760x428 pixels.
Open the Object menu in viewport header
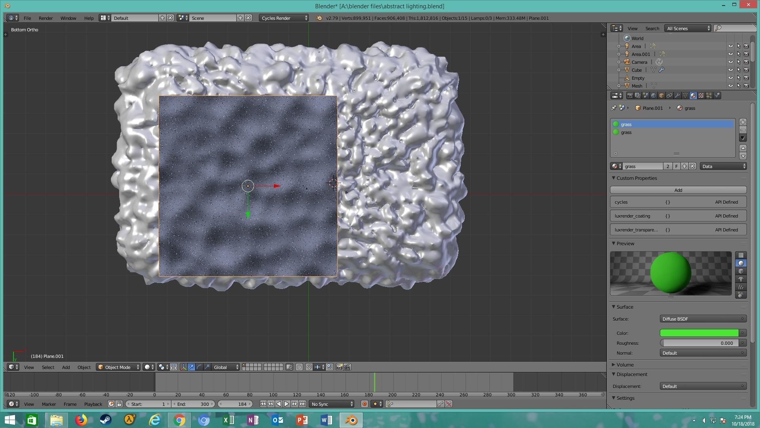84,367
